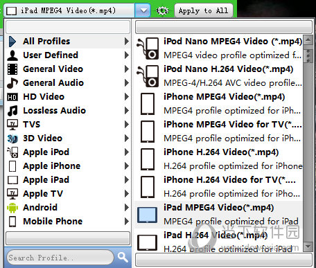The height and width of the screenshot is (268, 316).
Task: Click the 3D Video icon
Action: point(12,139)
